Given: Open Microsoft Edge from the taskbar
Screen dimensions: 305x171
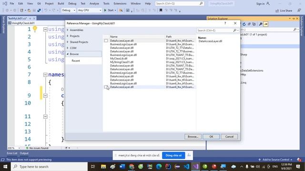Looking at the screenshot, I should pos(159,167).
